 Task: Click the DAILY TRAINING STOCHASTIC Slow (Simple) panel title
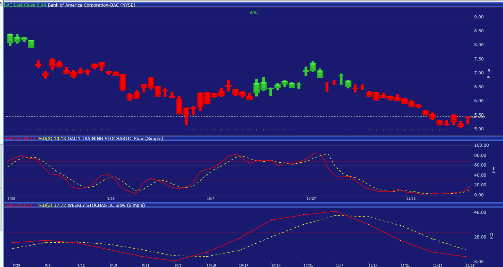pyautogui.click(x=115, y=138)
